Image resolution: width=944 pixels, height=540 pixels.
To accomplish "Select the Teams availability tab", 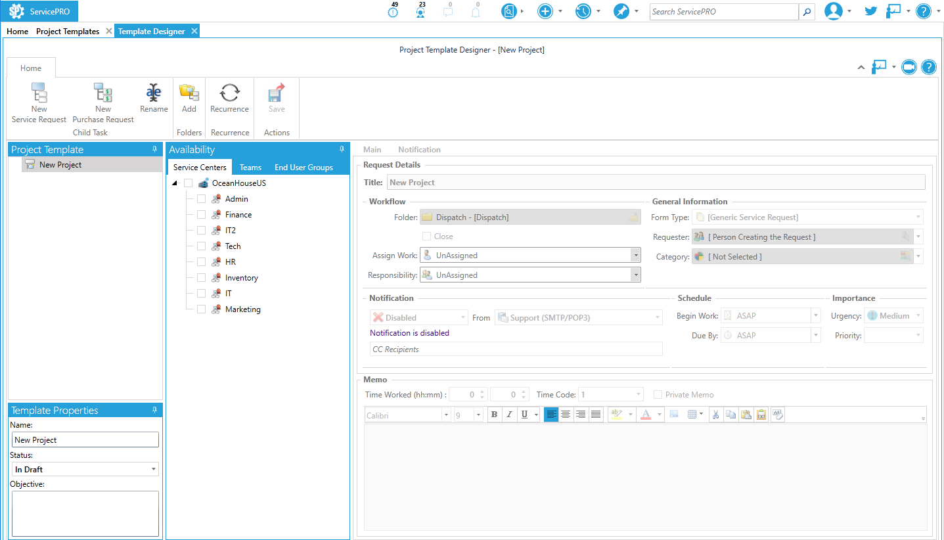I will tap(250, 168).
